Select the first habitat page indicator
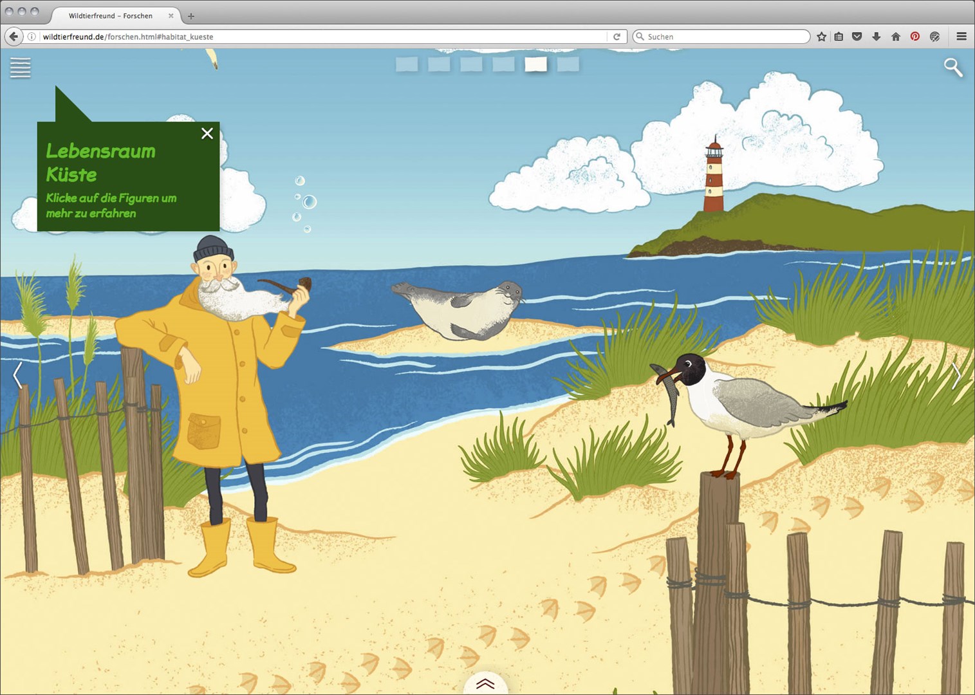The image size is (975, 695). point(407,64)
